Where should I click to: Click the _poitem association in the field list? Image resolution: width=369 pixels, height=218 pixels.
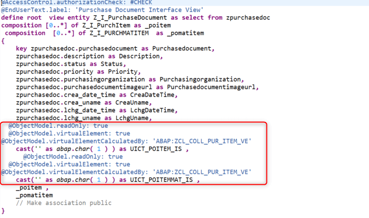(29, 188)
